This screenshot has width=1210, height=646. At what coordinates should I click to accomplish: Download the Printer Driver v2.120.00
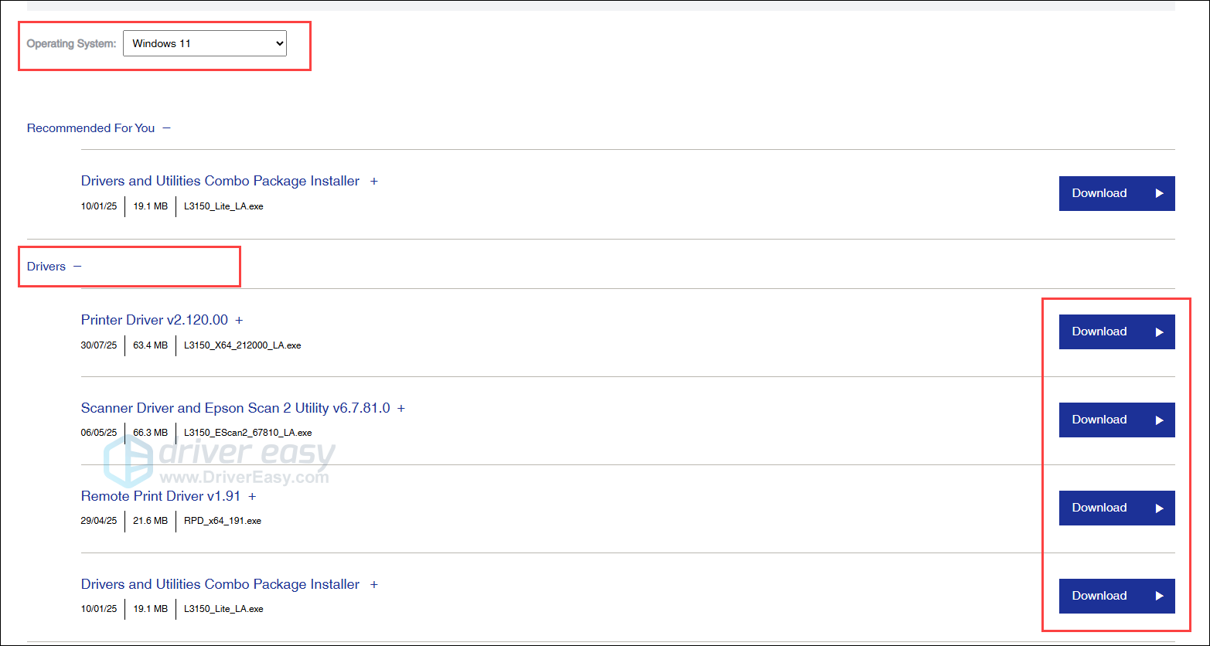coord(1116,331)
